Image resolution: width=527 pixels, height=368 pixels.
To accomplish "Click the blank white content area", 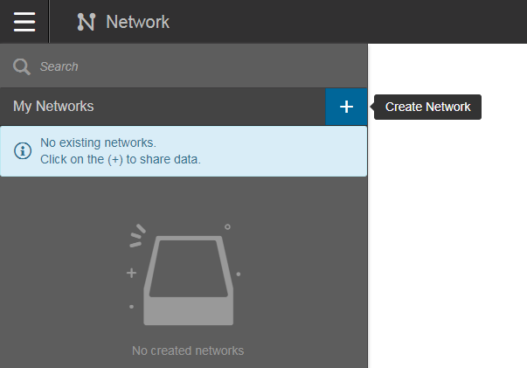I will pos(447,245).
